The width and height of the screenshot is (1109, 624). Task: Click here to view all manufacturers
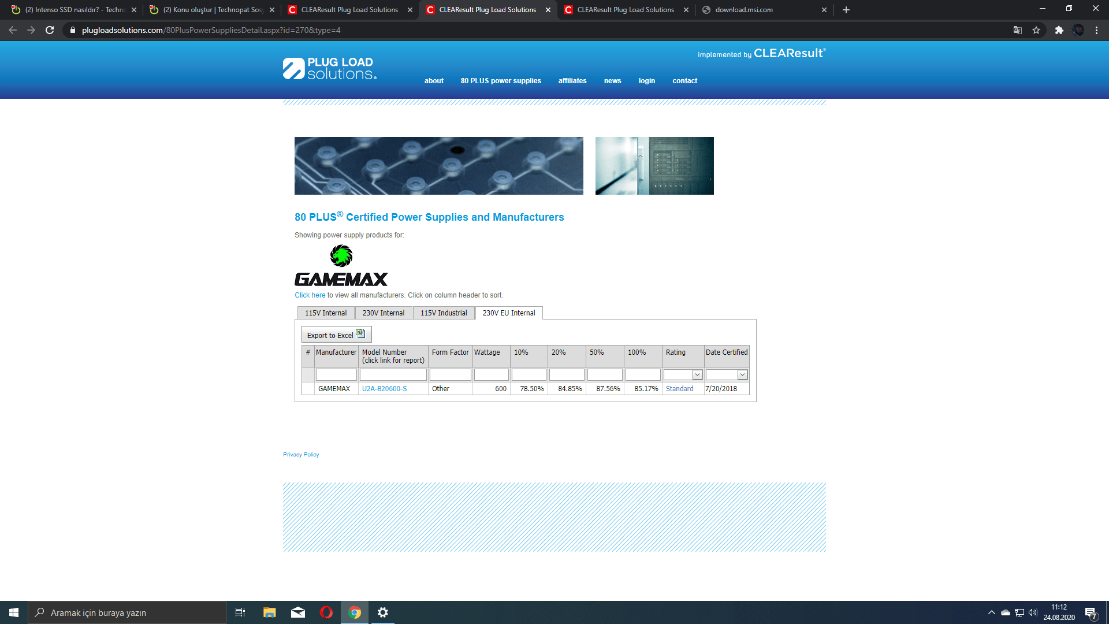[310, 295]
